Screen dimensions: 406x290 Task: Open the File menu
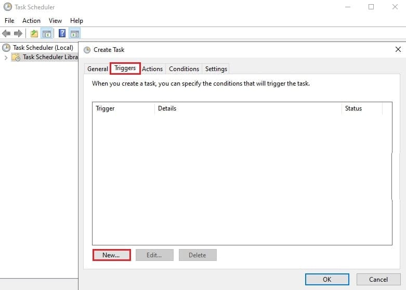(x=9, y=21)
